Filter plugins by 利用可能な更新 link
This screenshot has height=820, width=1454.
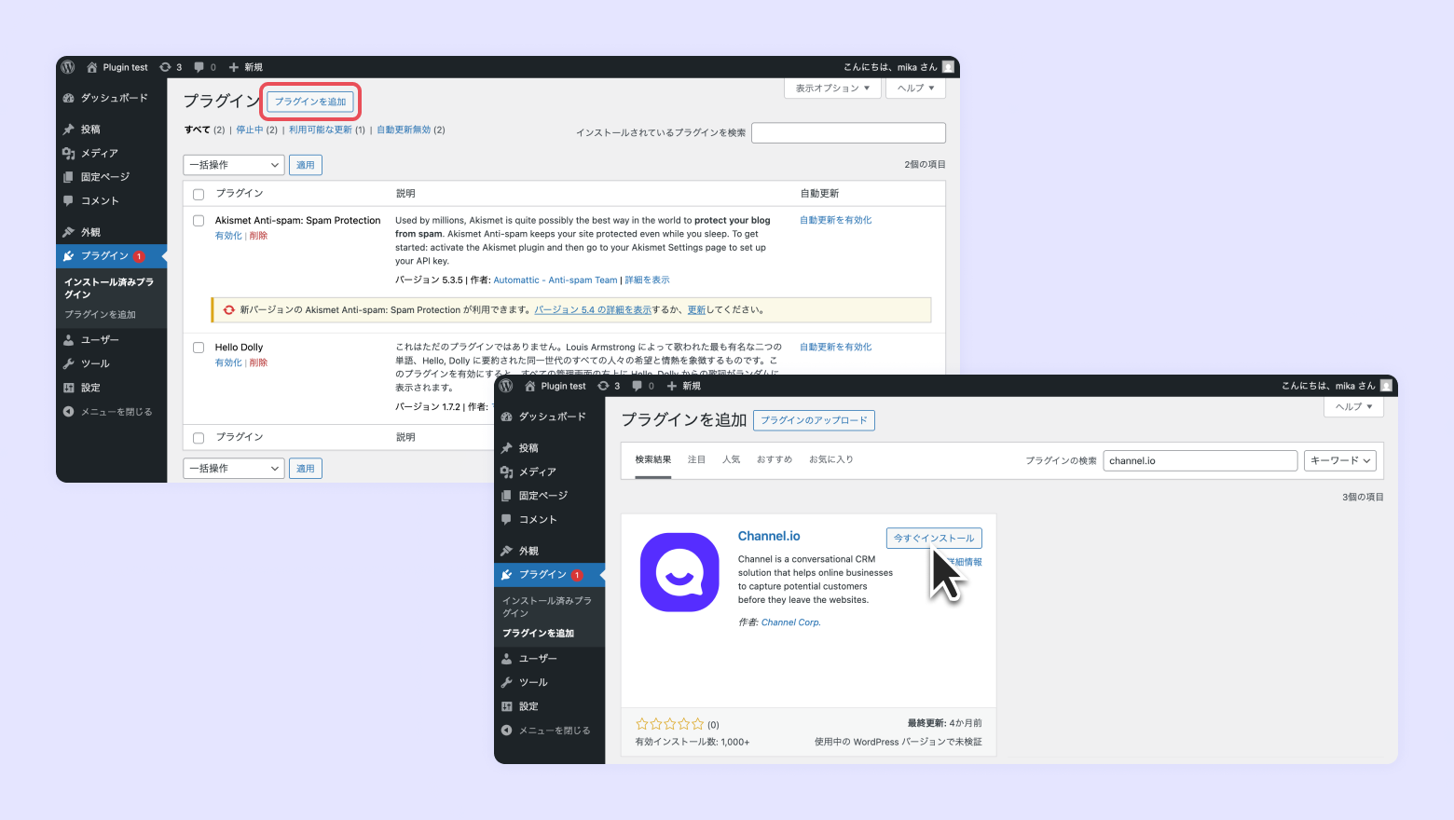click(321, 130)
